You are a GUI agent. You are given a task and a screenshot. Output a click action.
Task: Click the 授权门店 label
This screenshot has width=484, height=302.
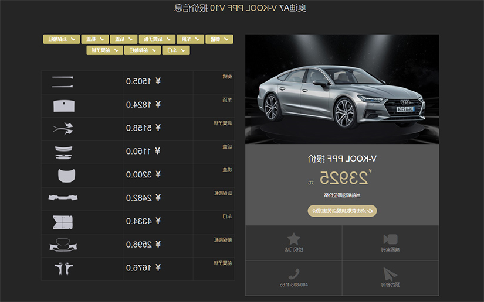tap(293, 250)
